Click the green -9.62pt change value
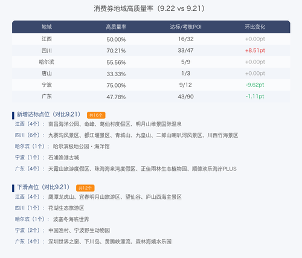Screen dimensions: 302x258 (255, 85)
